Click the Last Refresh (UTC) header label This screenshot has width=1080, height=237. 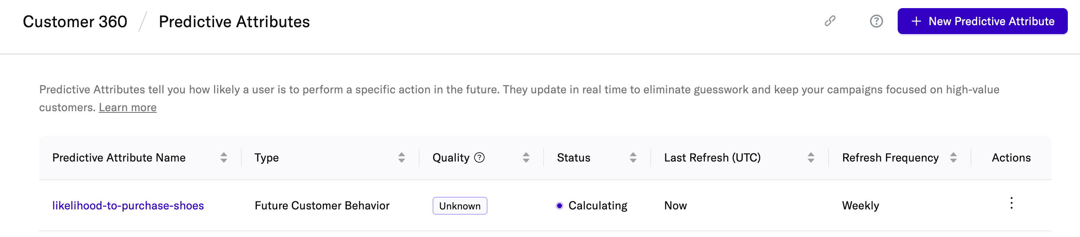click(712, 157)
